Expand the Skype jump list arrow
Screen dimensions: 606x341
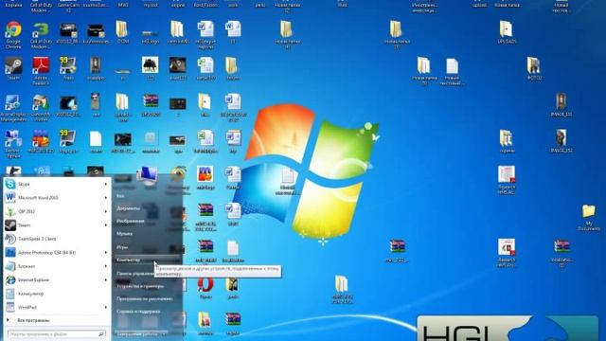tap(106, 184)
